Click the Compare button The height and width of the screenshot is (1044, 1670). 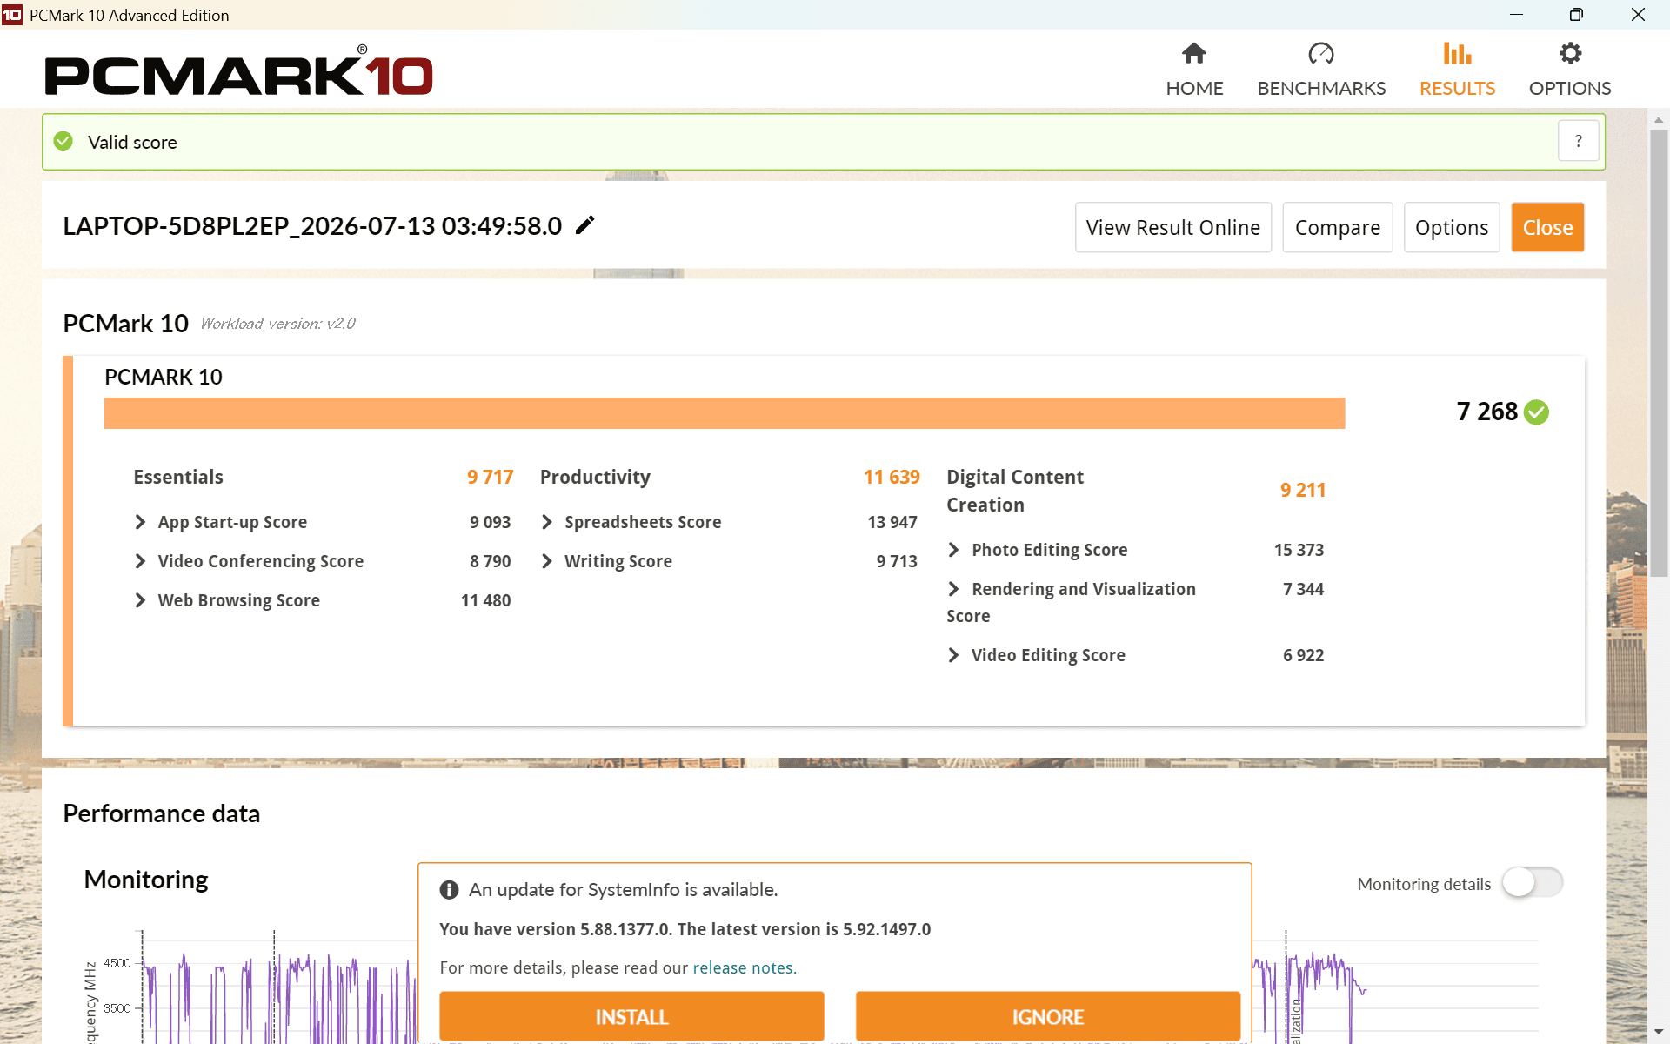point(1338,227)
